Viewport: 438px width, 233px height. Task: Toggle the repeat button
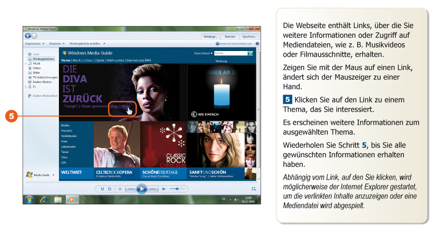(109, 188)
